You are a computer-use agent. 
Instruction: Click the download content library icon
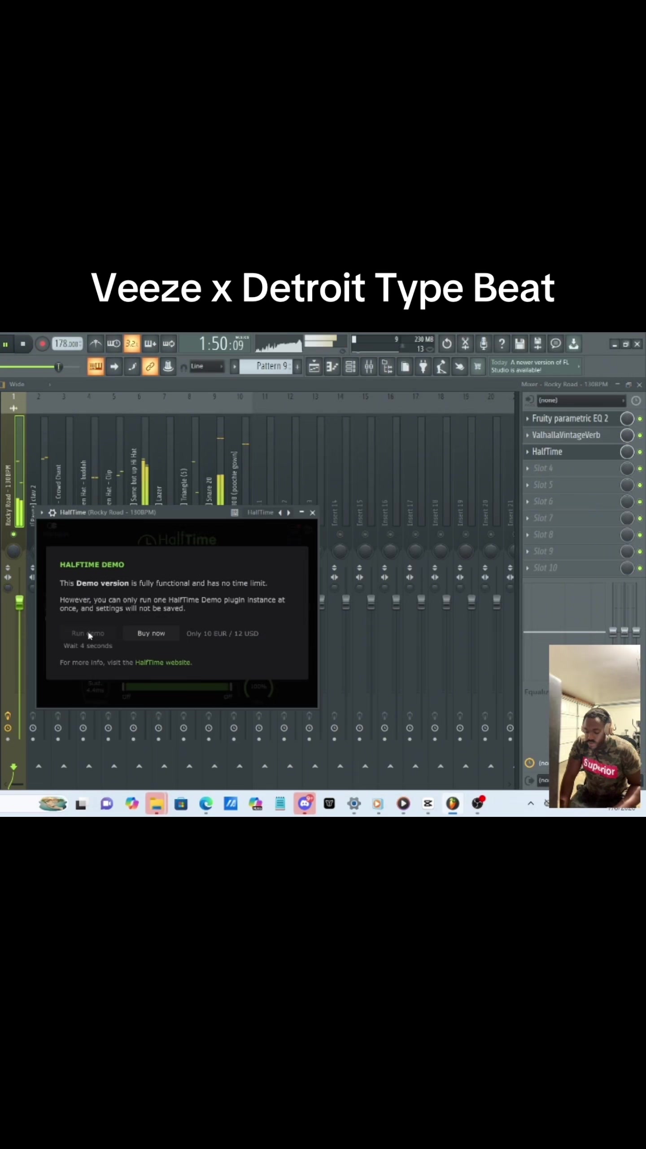(x=573, y=344)
